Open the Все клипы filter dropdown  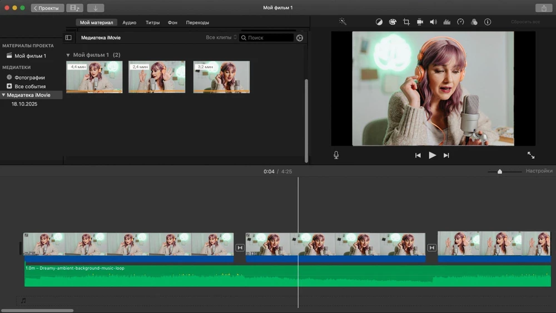tap(221, 37)
